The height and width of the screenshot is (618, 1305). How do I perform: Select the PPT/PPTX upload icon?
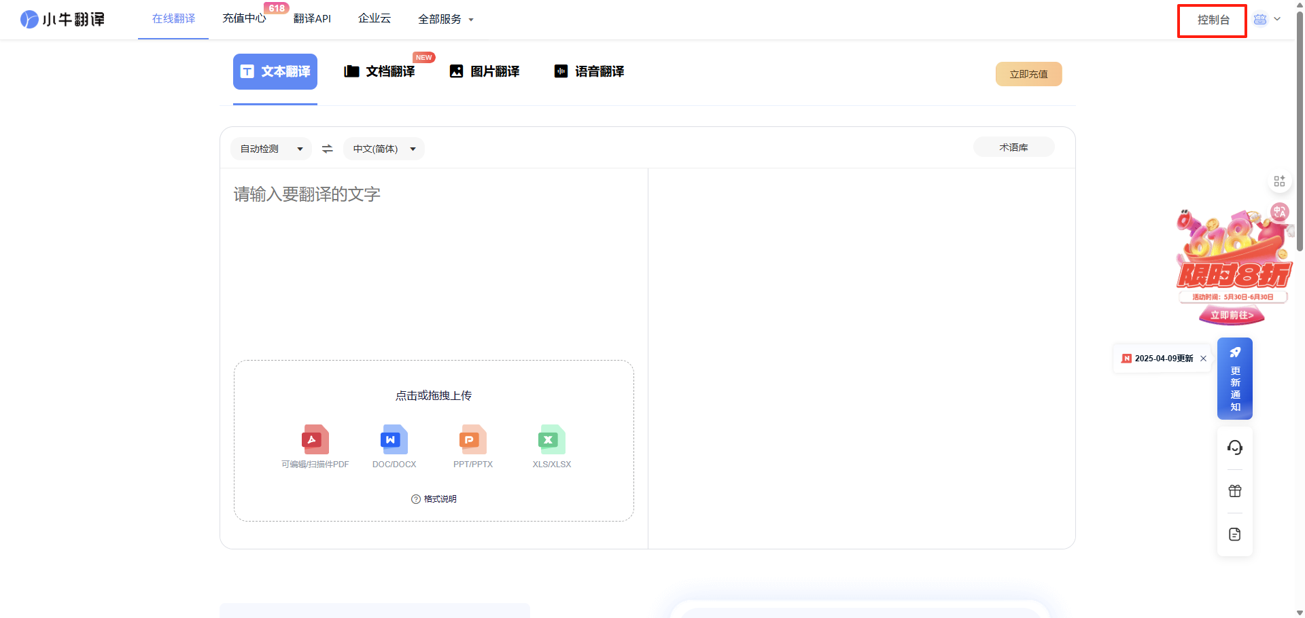pyautogui.click(x=473, y=440)
